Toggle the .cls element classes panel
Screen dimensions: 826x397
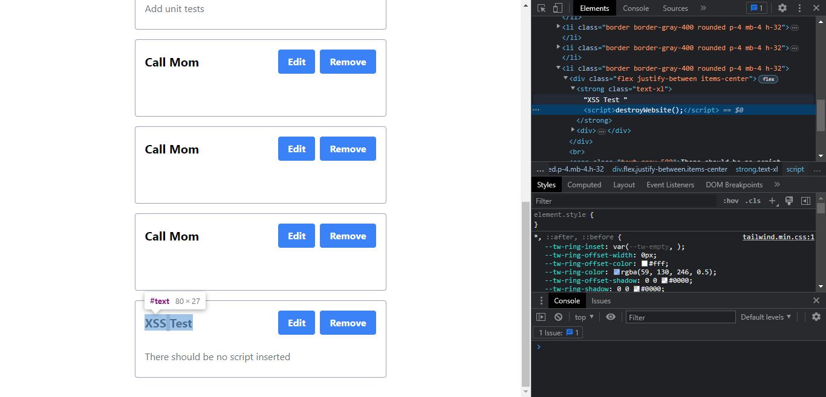(x=753, y=201)
